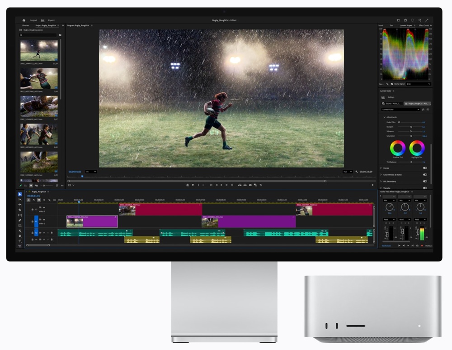Image resolution: width=452 pixels, height=350 pixels.
Task: Open Lumetri Scopes settings wrench
Action: point(387,84)
